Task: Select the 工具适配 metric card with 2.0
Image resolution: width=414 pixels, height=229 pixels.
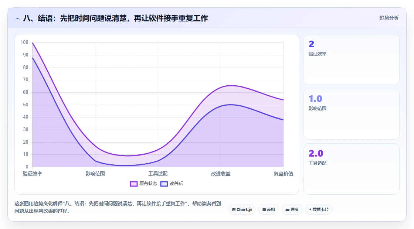Action: click(352, 169)
